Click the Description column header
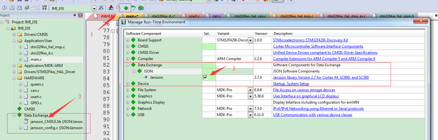The height and width of the screenshot is (140, 438). (x=348, y=34)
